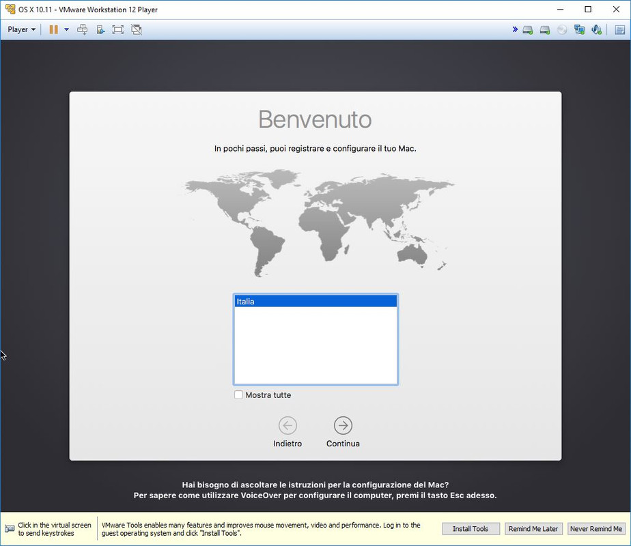Minimize the VMware Player window
Image resolution: width=631 pixels, height=546 pixels.
pos(560,10)
